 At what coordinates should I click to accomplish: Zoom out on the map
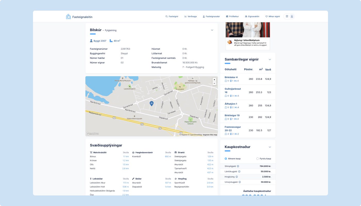[x=214, y=83]
